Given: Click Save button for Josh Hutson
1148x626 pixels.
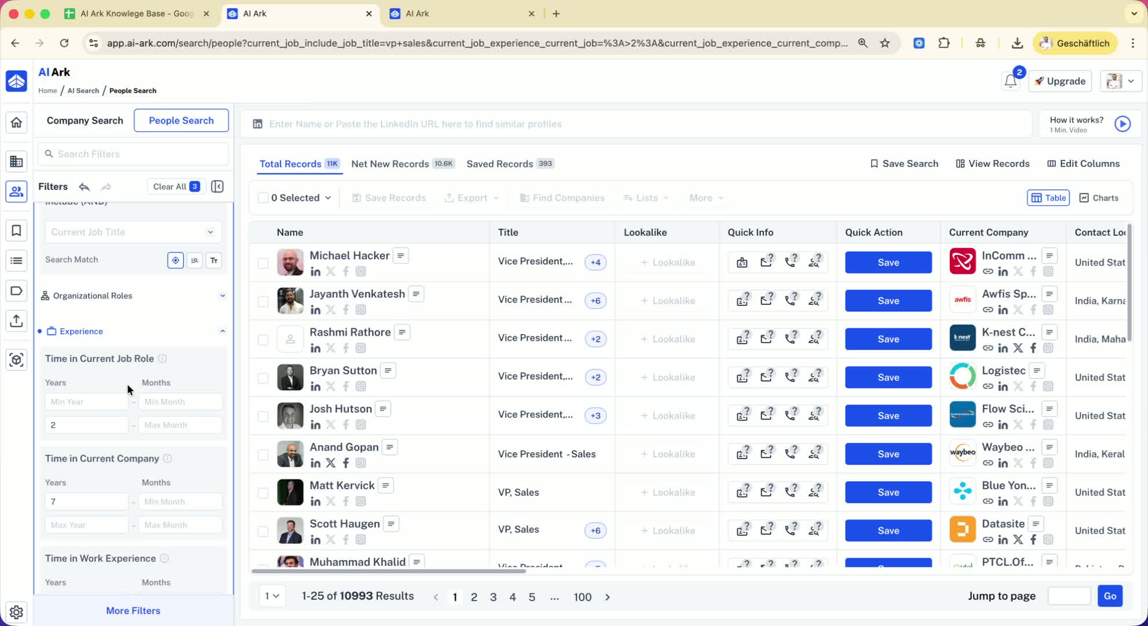Looking at the screenshot, I should pos(888,416).
